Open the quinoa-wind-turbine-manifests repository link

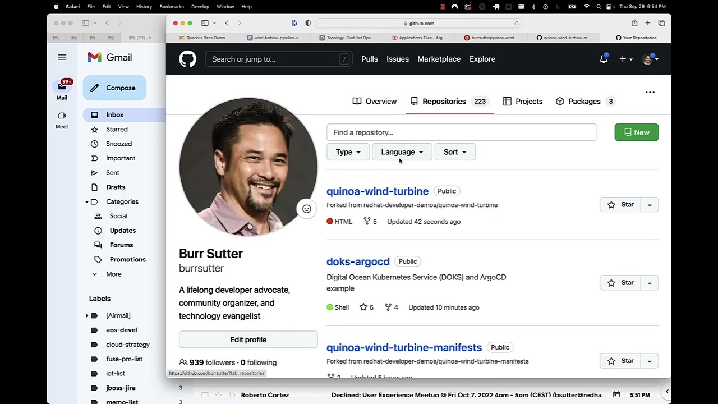404,347
